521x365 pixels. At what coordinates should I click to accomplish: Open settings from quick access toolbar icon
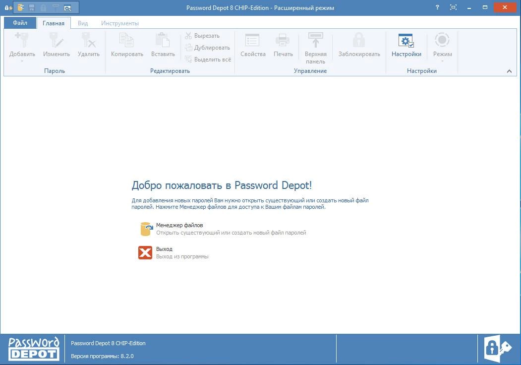tap(67, 7)
